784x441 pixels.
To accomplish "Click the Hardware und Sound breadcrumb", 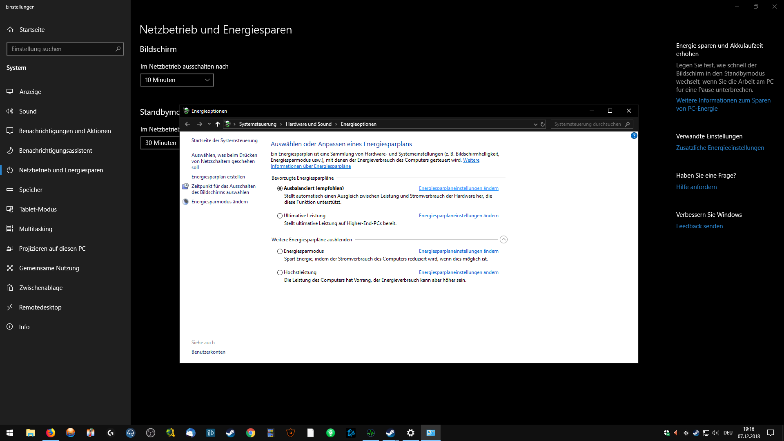I will point(308,124).
